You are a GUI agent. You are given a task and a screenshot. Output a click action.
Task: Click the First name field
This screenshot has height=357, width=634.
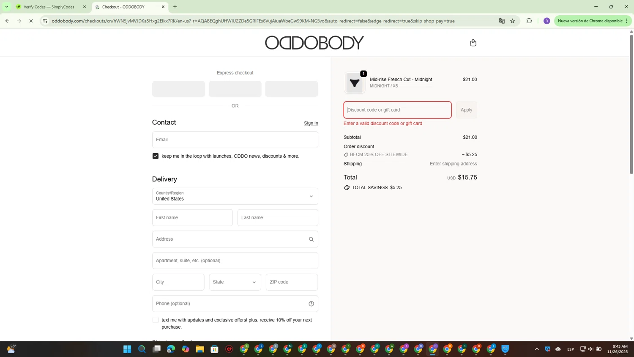(x=192, y=218)
